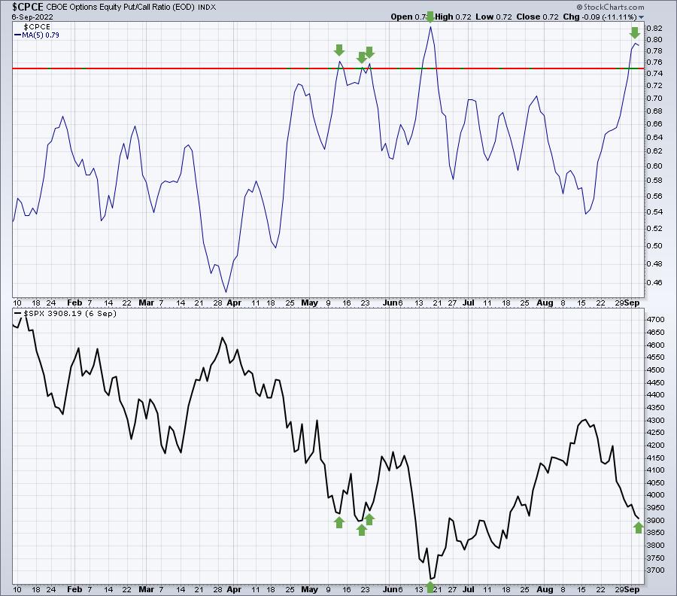The image size is (677, 596).
Task: Click the red horizontal threshold line at 0.75
Action: tap(226, 68)
